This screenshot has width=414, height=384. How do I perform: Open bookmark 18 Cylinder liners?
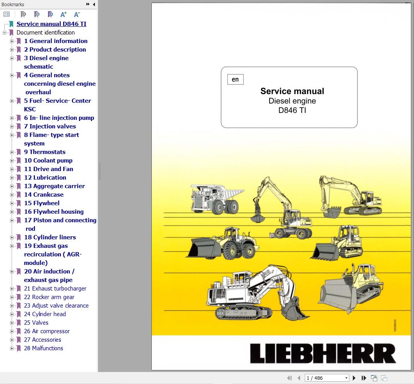click(x=50, y=237)
